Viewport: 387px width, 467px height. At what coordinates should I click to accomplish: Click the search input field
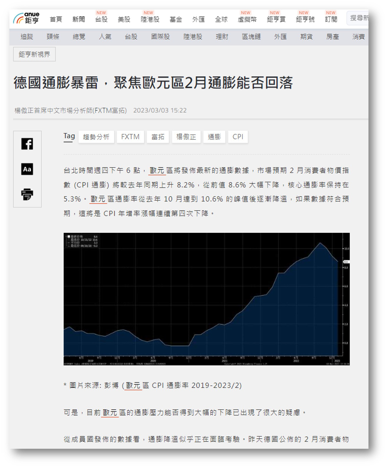tap(358, 18)
